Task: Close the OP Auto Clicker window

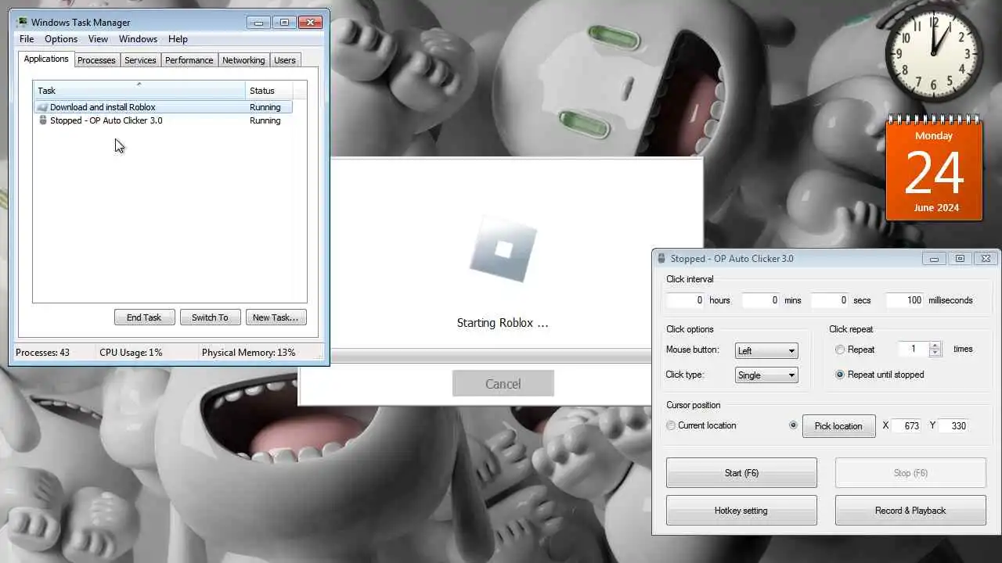Action: (x=986, y=259)
